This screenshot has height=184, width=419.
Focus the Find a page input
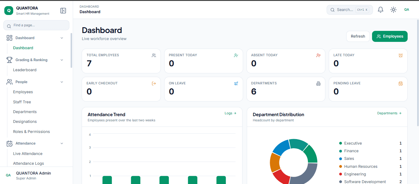36,25
